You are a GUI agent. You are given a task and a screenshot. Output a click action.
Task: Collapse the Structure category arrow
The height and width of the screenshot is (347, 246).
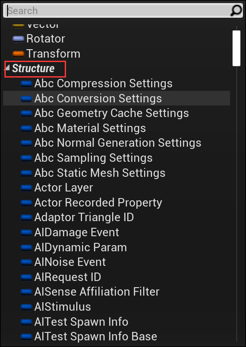click(x=8, y=68)
